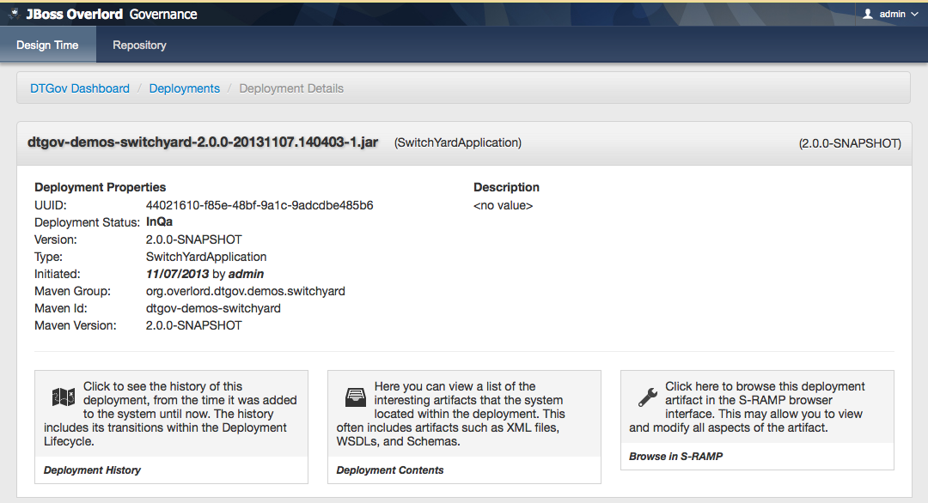928x503 pixels.
Task: Switch to the Repository tab
Action: tap(139, 45)
